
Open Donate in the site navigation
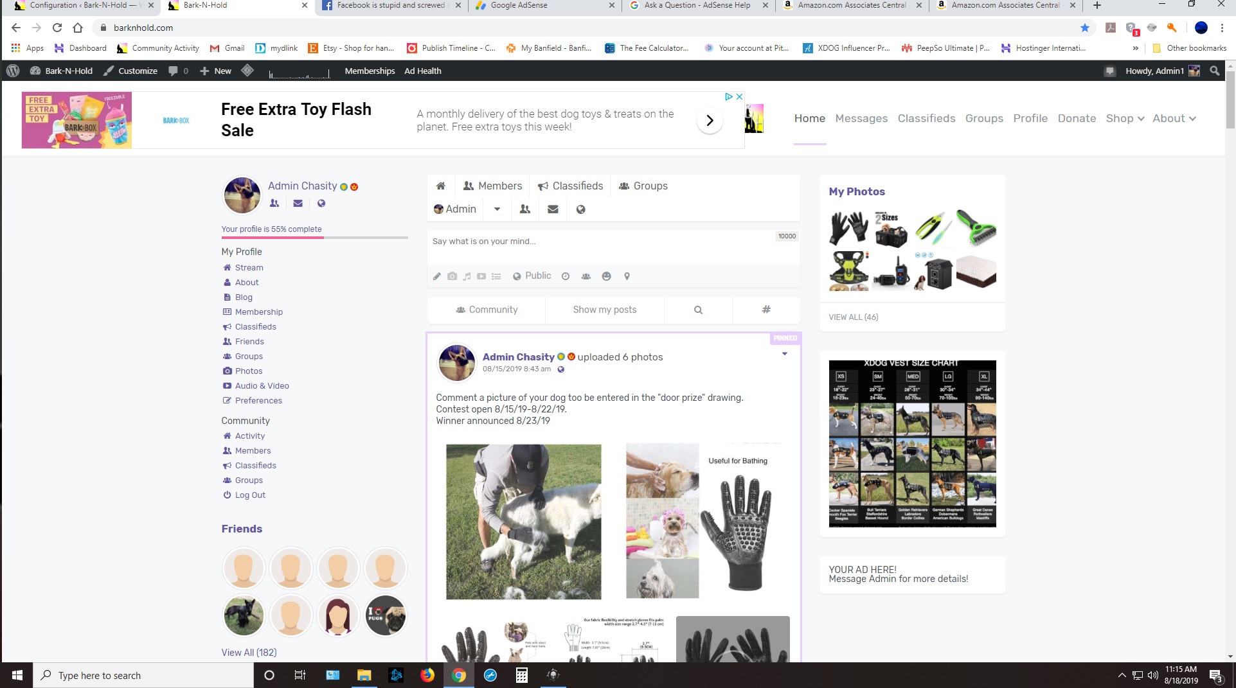(1077, 119)
